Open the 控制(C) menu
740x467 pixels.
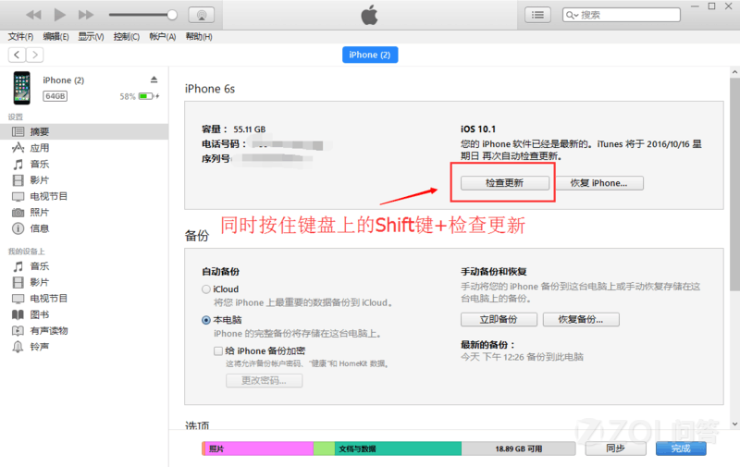[x=127, y=37]
